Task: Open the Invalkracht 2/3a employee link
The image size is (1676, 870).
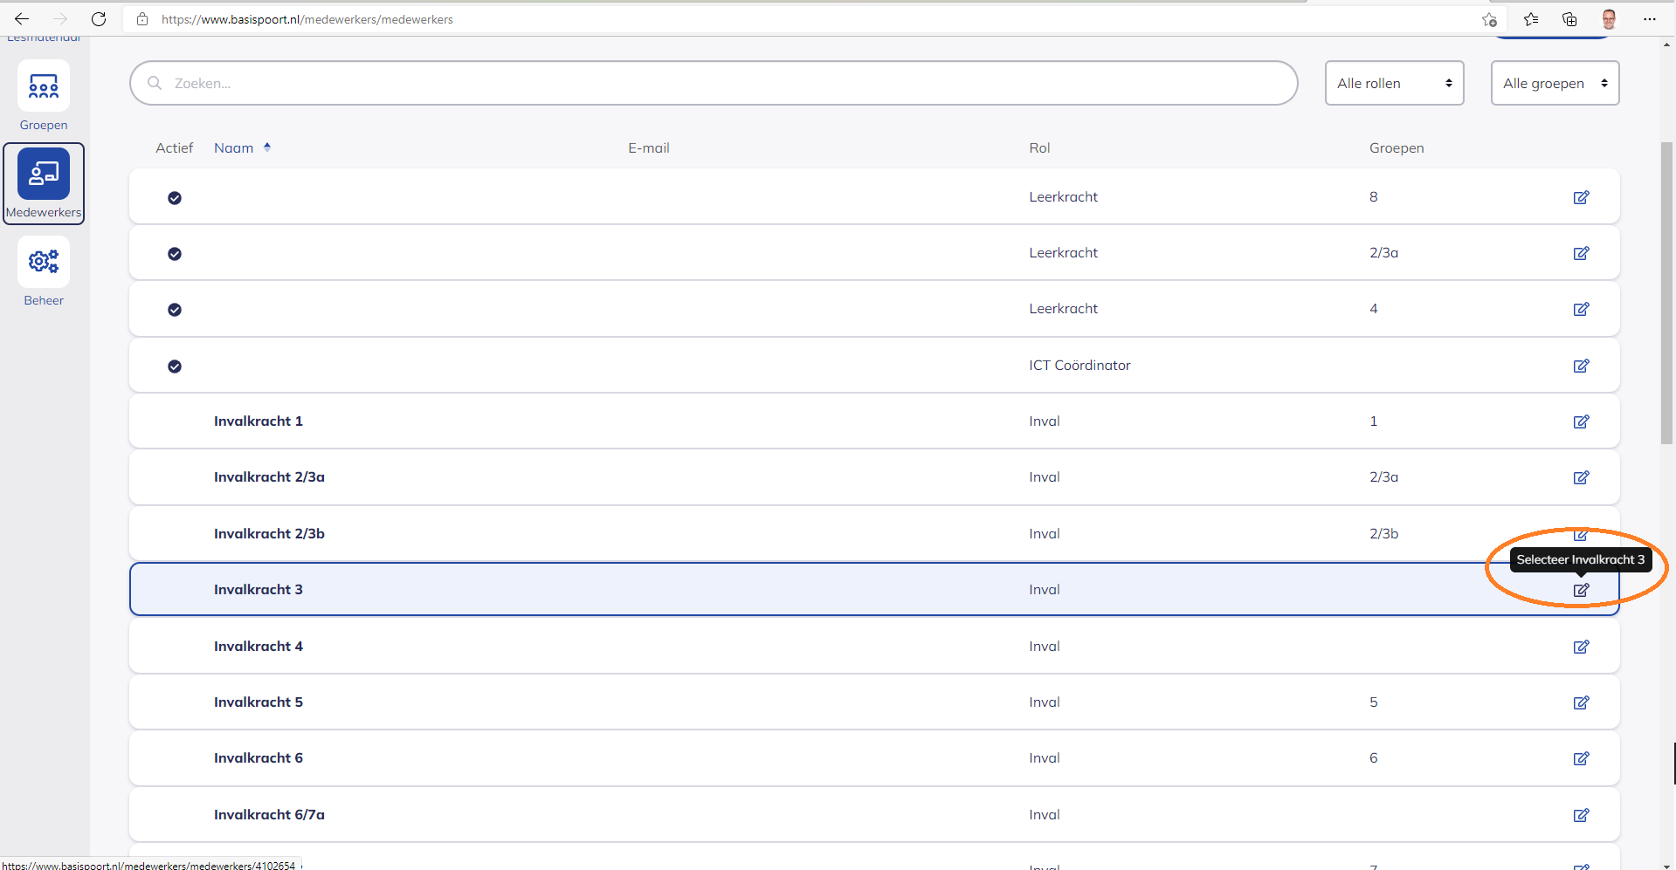Action: tap(269, 477)
